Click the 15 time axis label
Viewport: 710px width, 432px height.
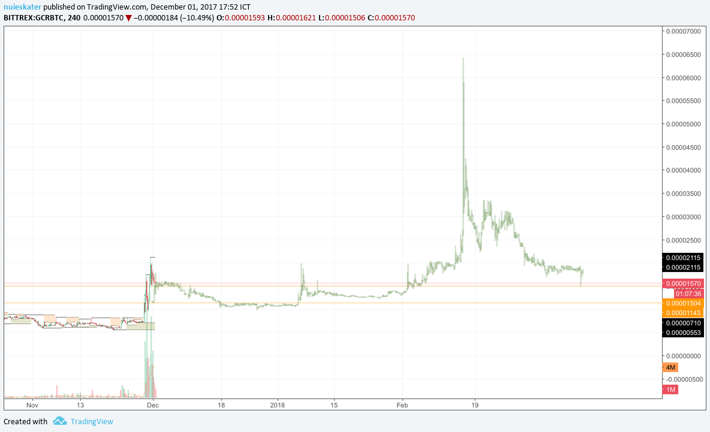coord(334,405)
